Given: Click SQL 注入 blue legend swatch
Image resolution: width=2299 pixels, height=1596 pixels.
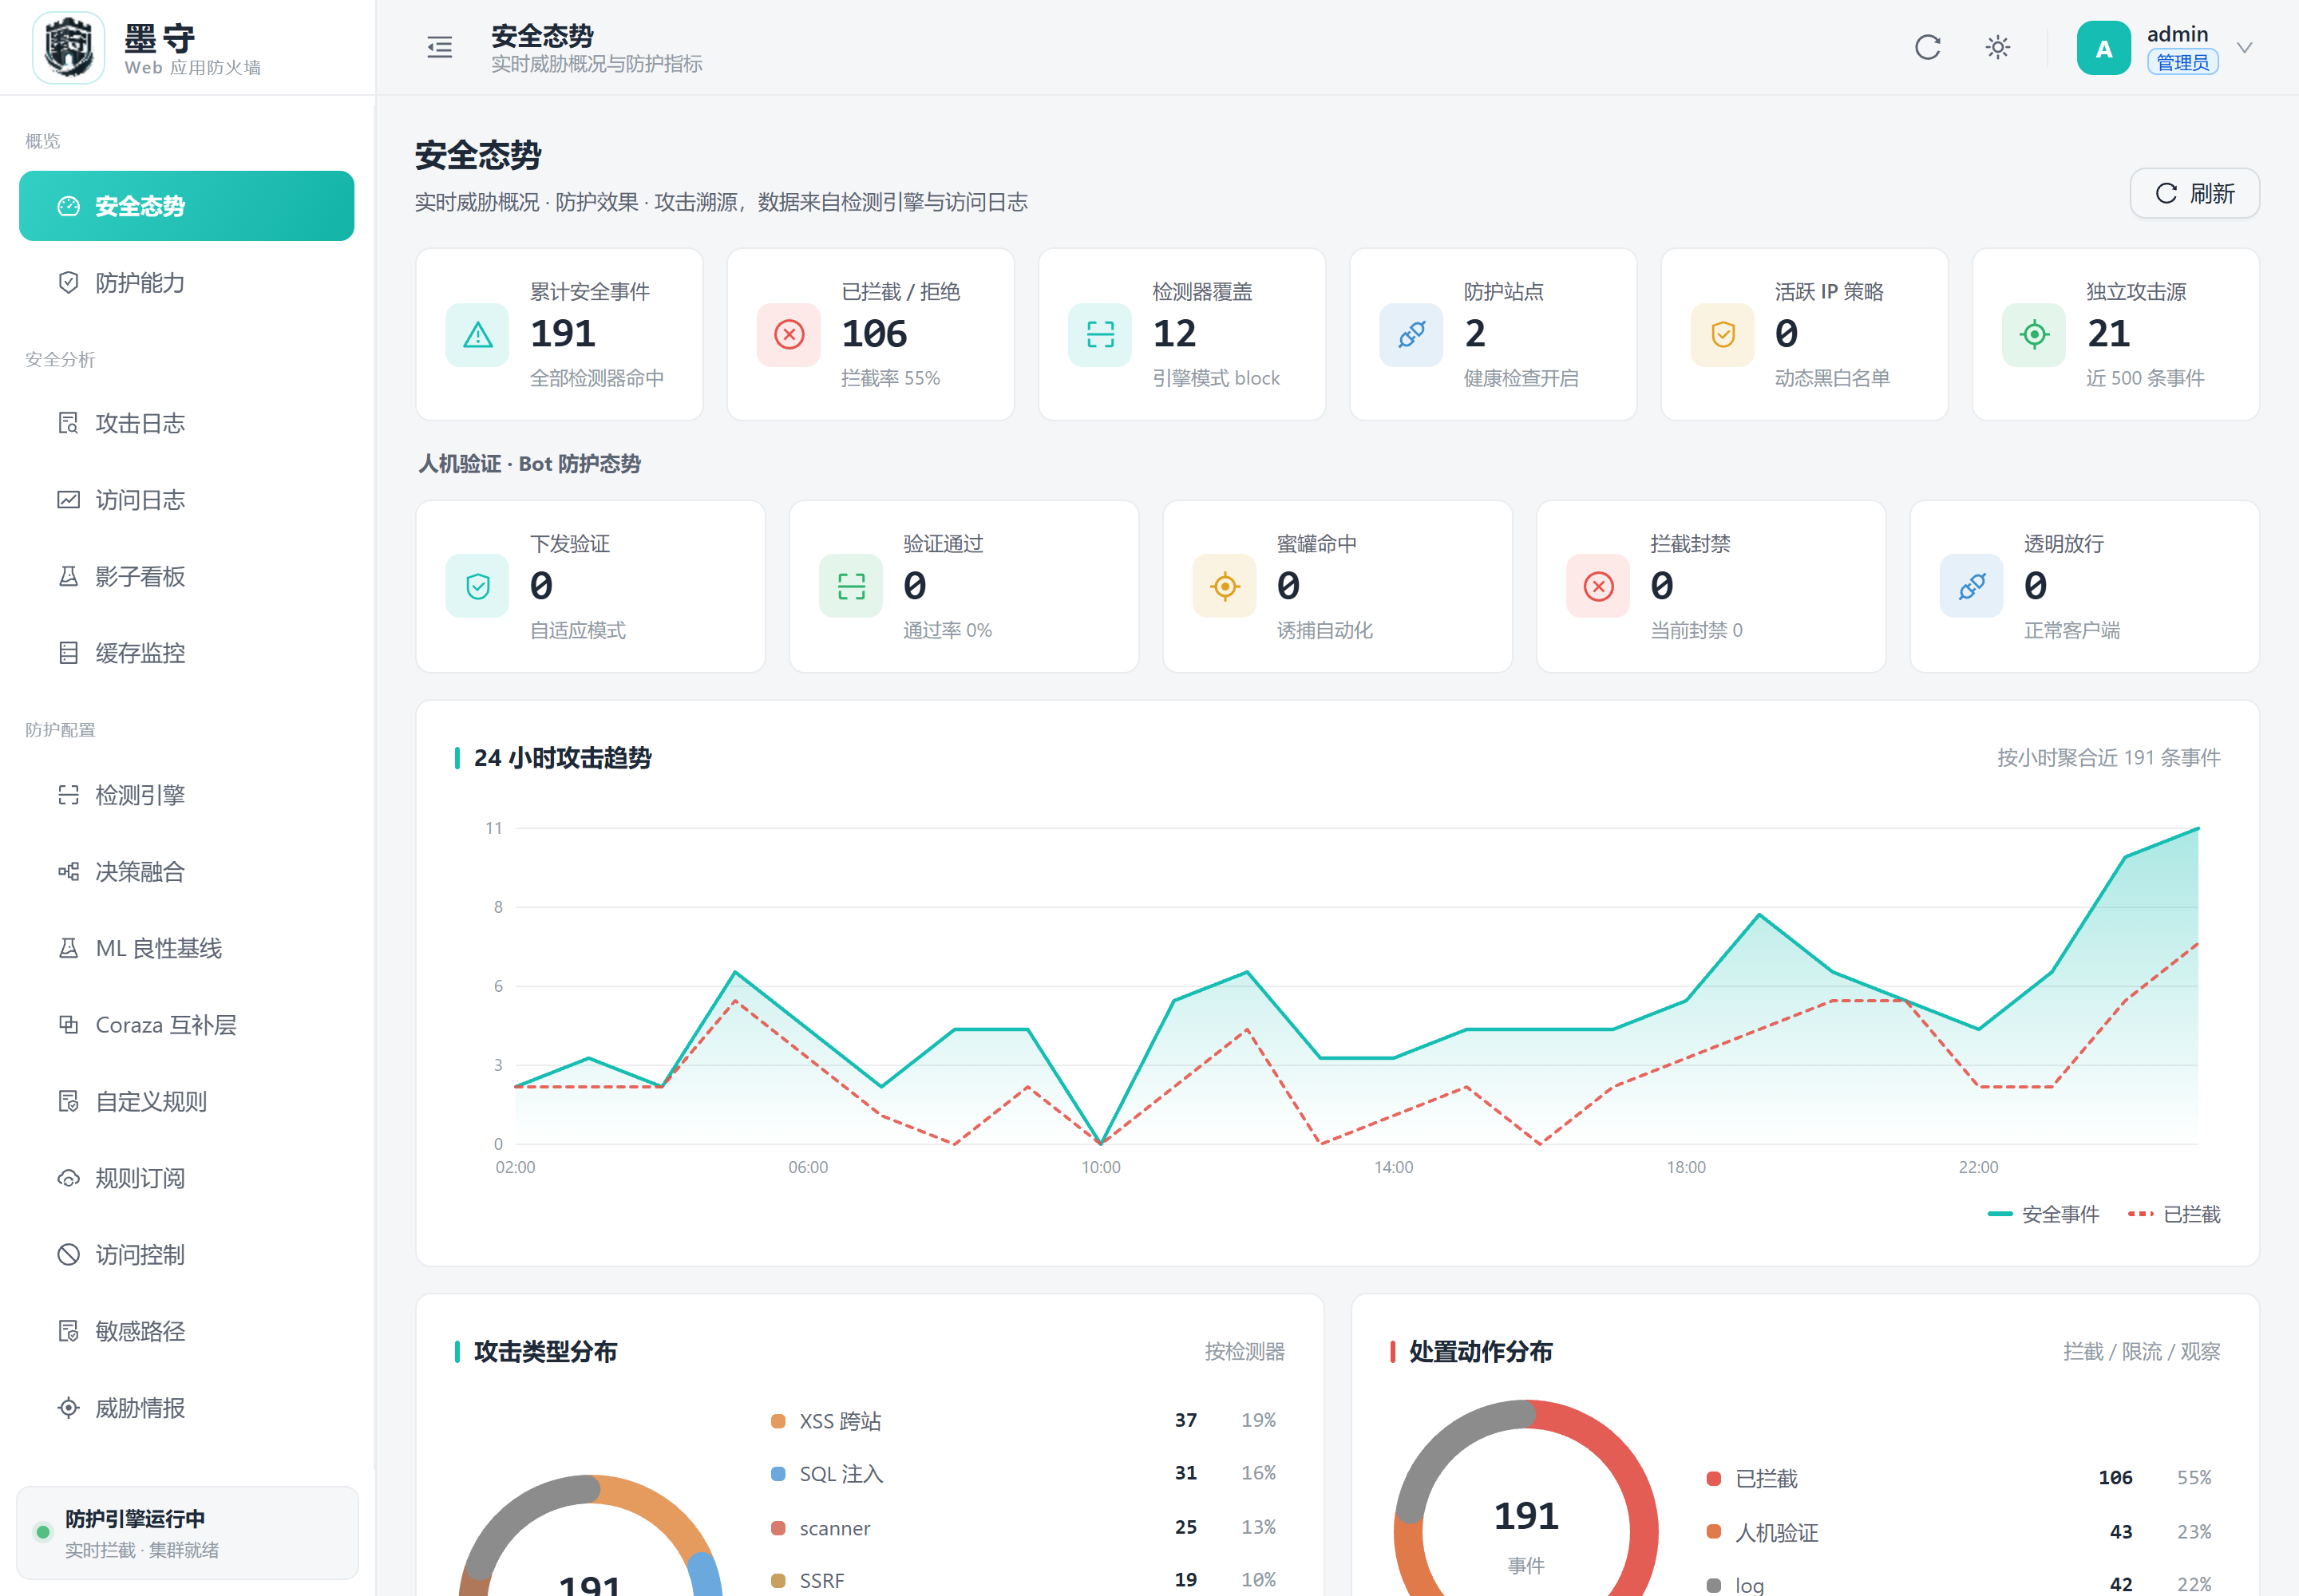Looking at the screenshot, I should tap(778, 1474).
